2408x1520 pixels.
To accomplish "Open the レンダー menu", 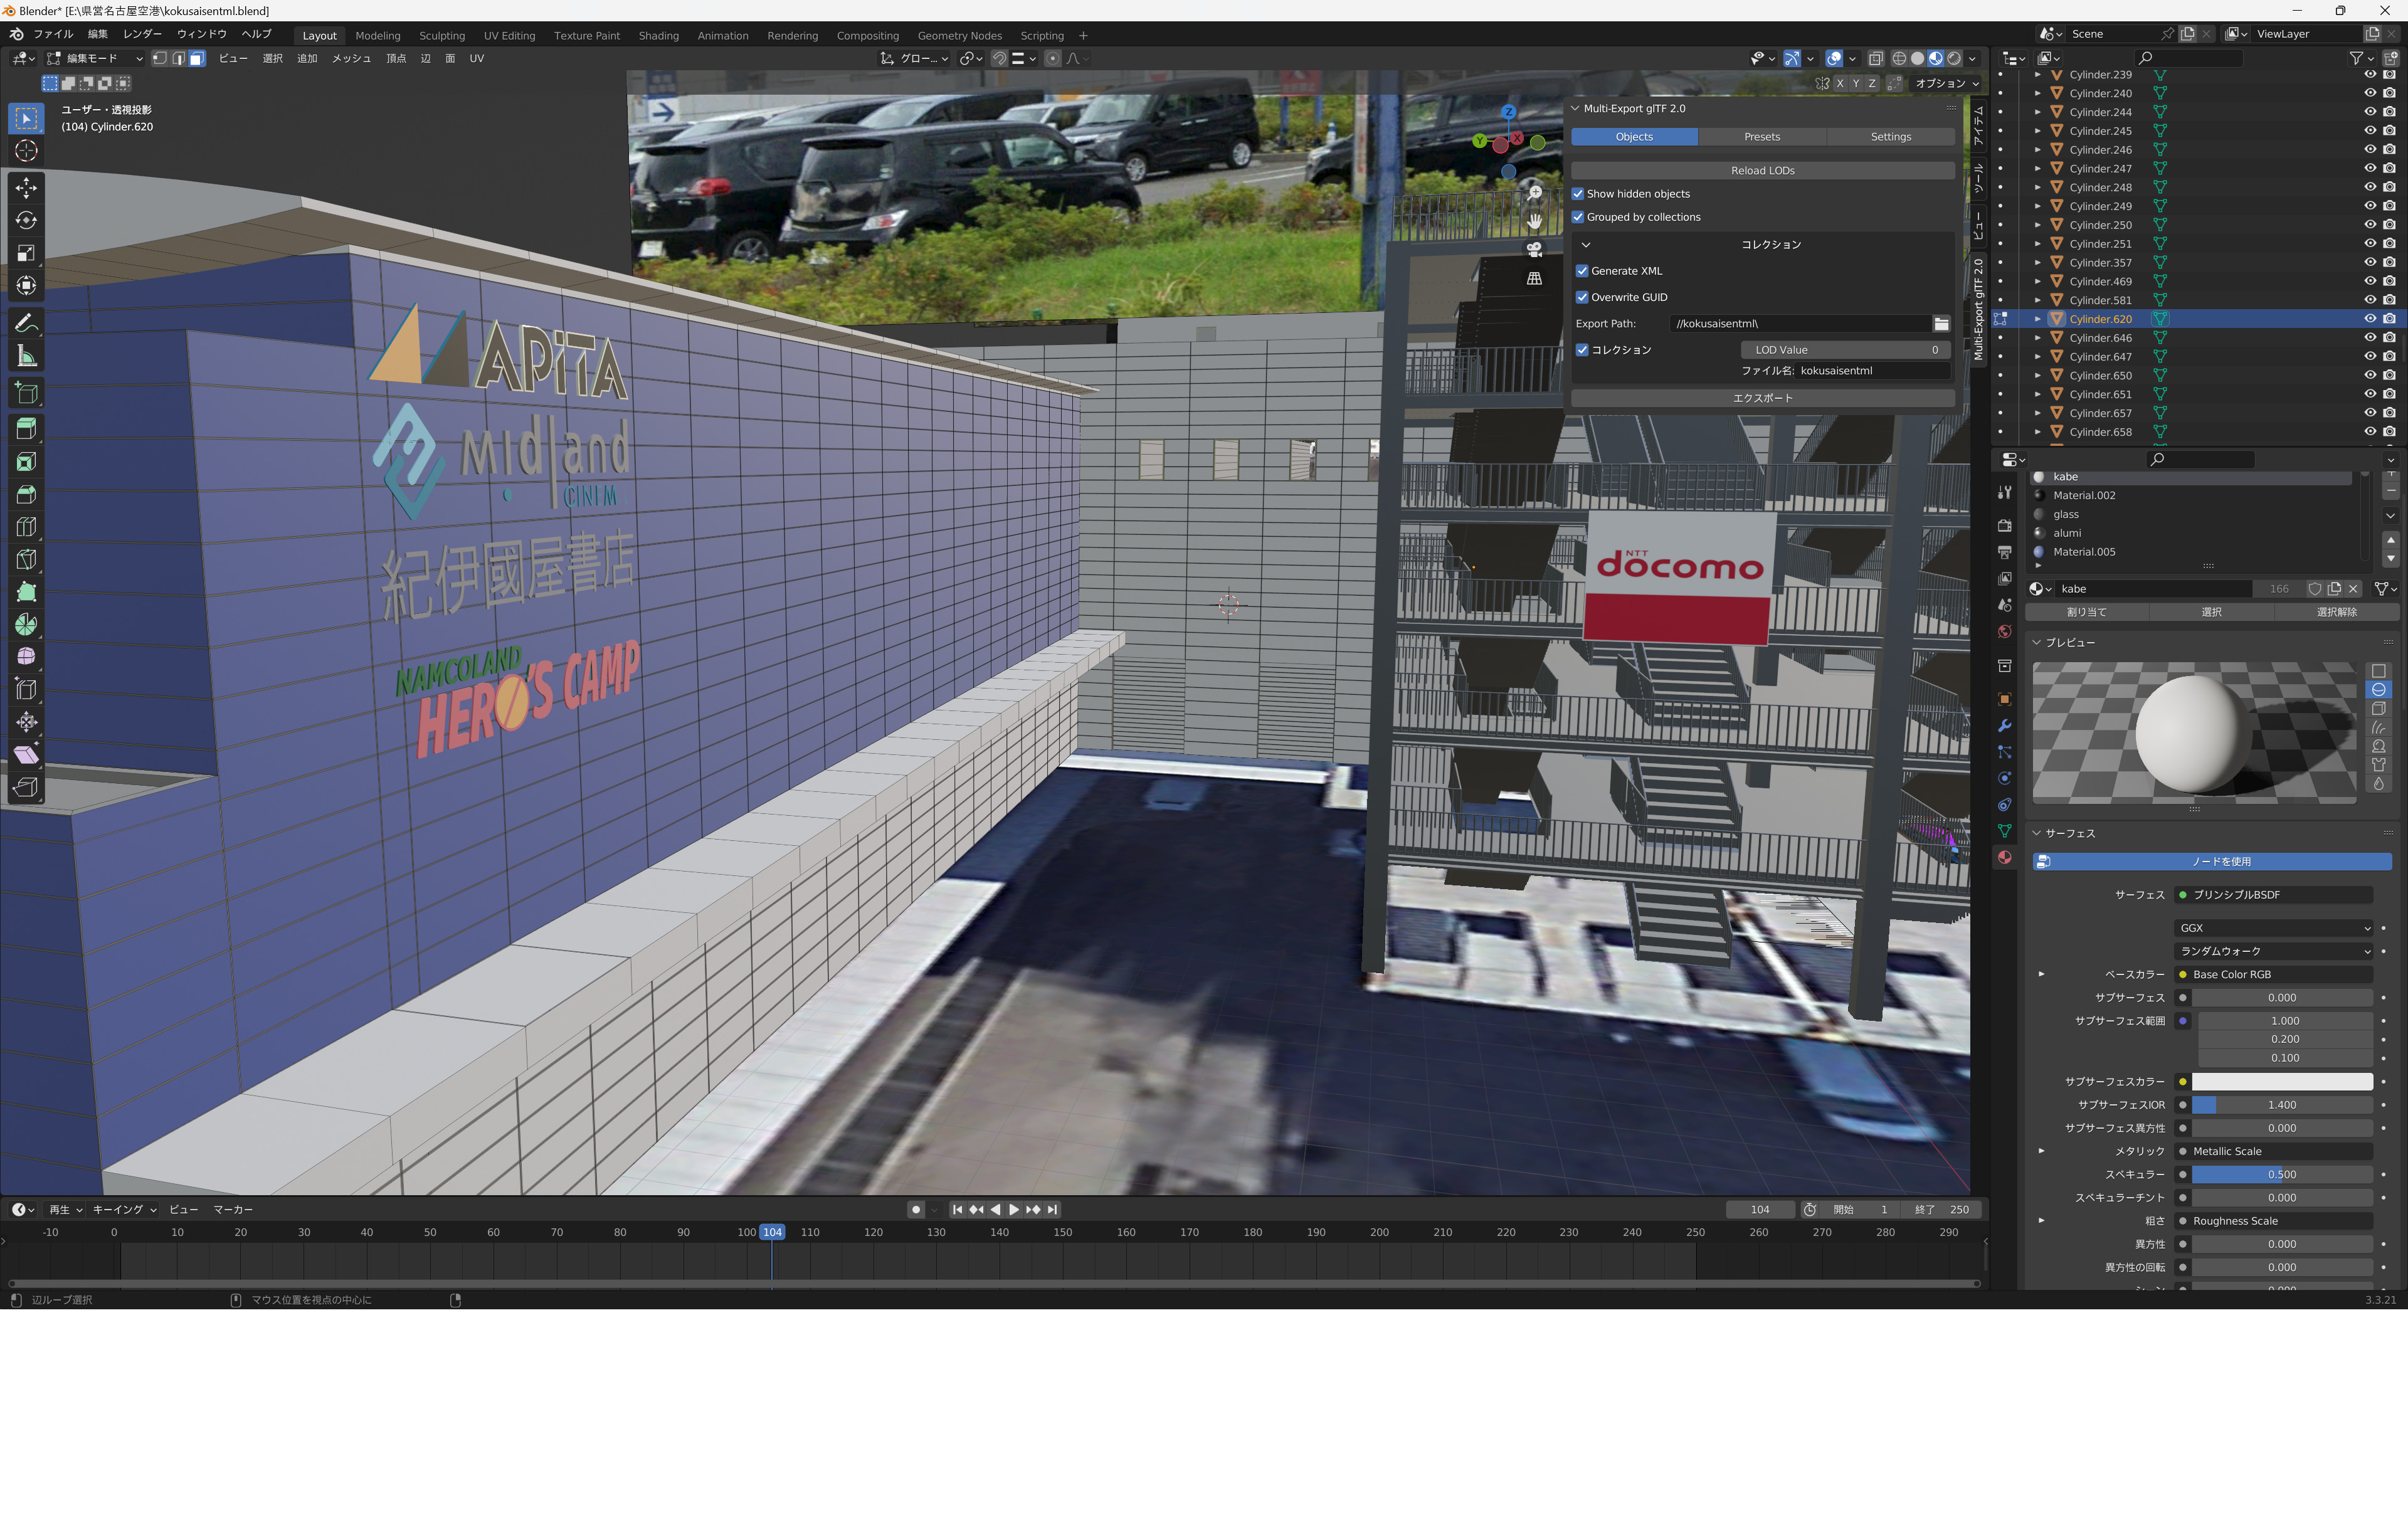I will [142, 35].
